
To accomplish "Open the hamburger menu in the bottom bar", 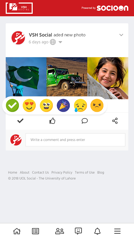I will [x=117, y=231].
